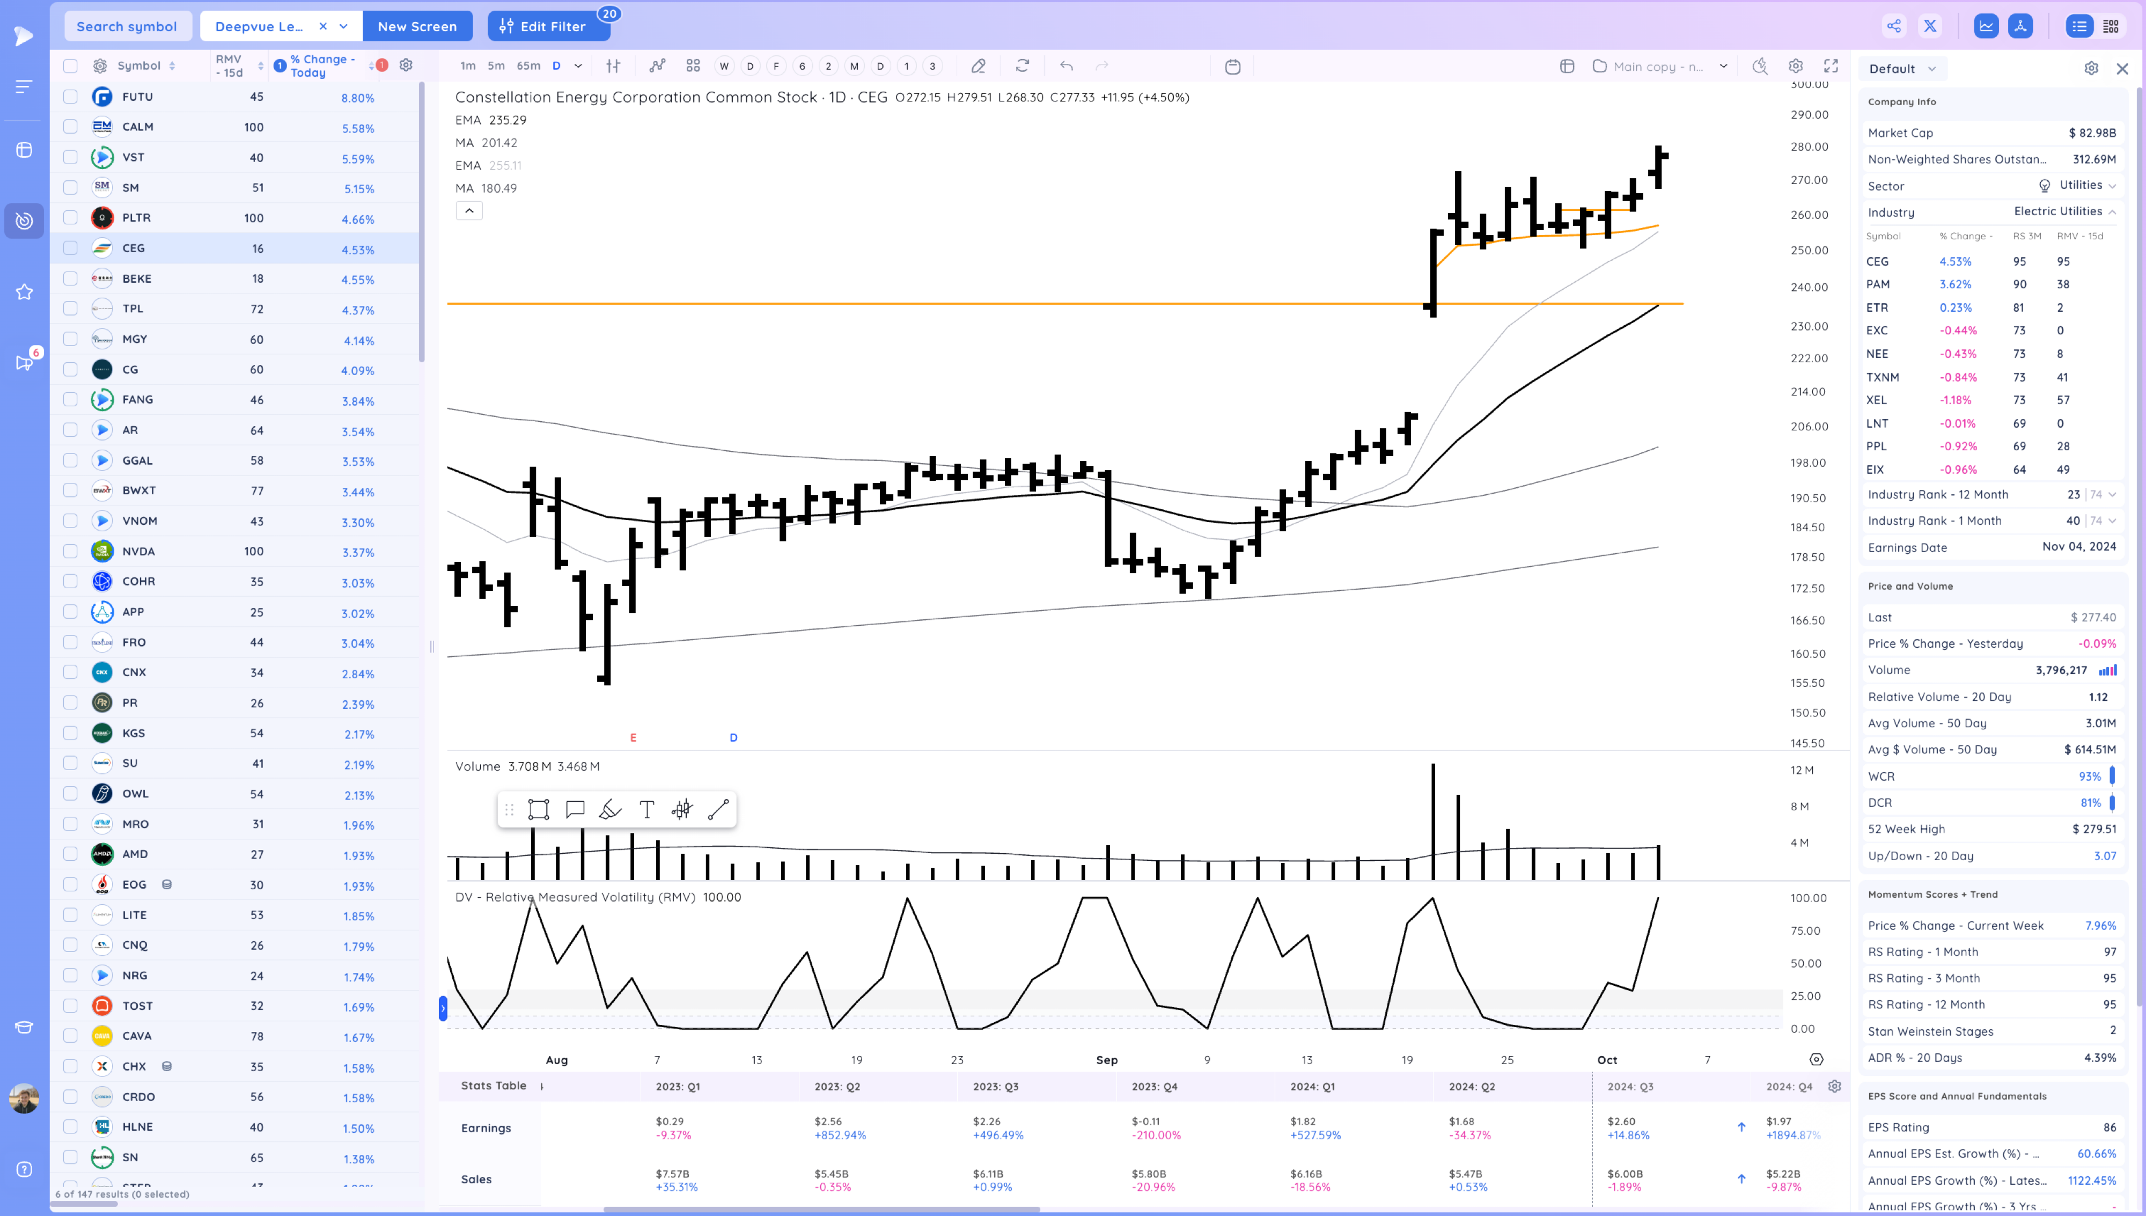Click the Search symbol input field
The height and width of the screenshot is (1216, 2146).
point(127,26)
